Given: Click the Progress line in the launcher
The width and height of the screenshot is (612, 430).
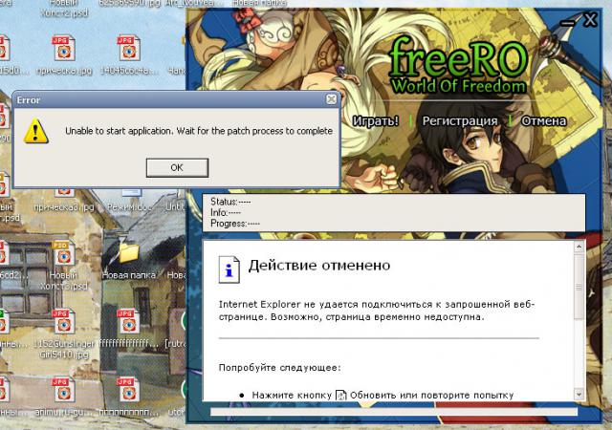Looking at the screenshot, I should click(x=235, y=224).
